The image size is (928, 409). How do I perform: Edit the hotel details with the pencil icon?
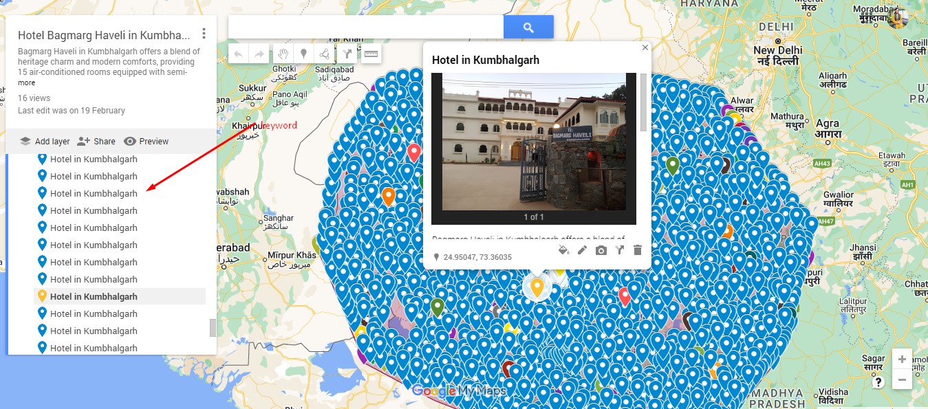point(583,250)
